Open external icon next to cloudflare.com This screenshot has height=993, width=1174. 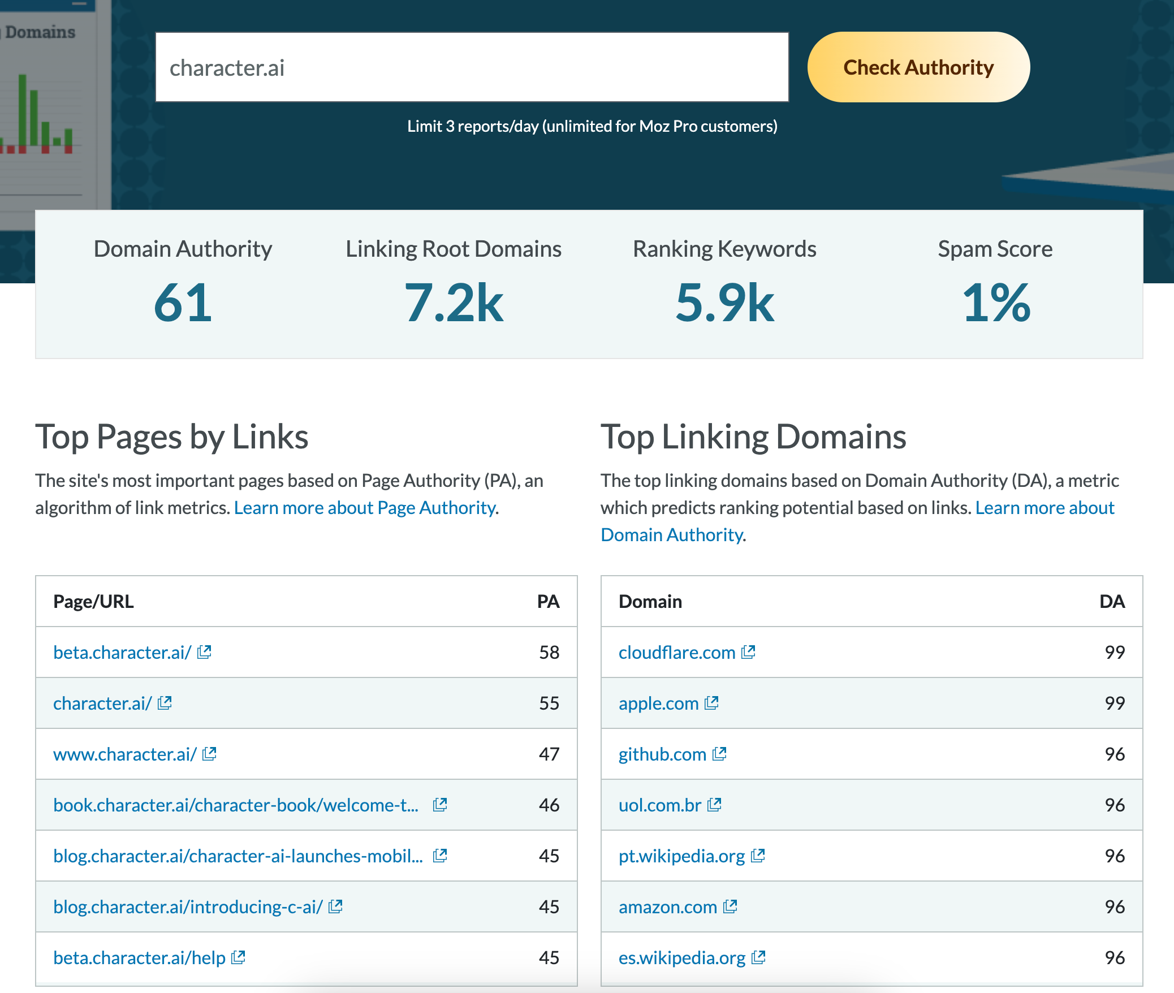[748, 652]
